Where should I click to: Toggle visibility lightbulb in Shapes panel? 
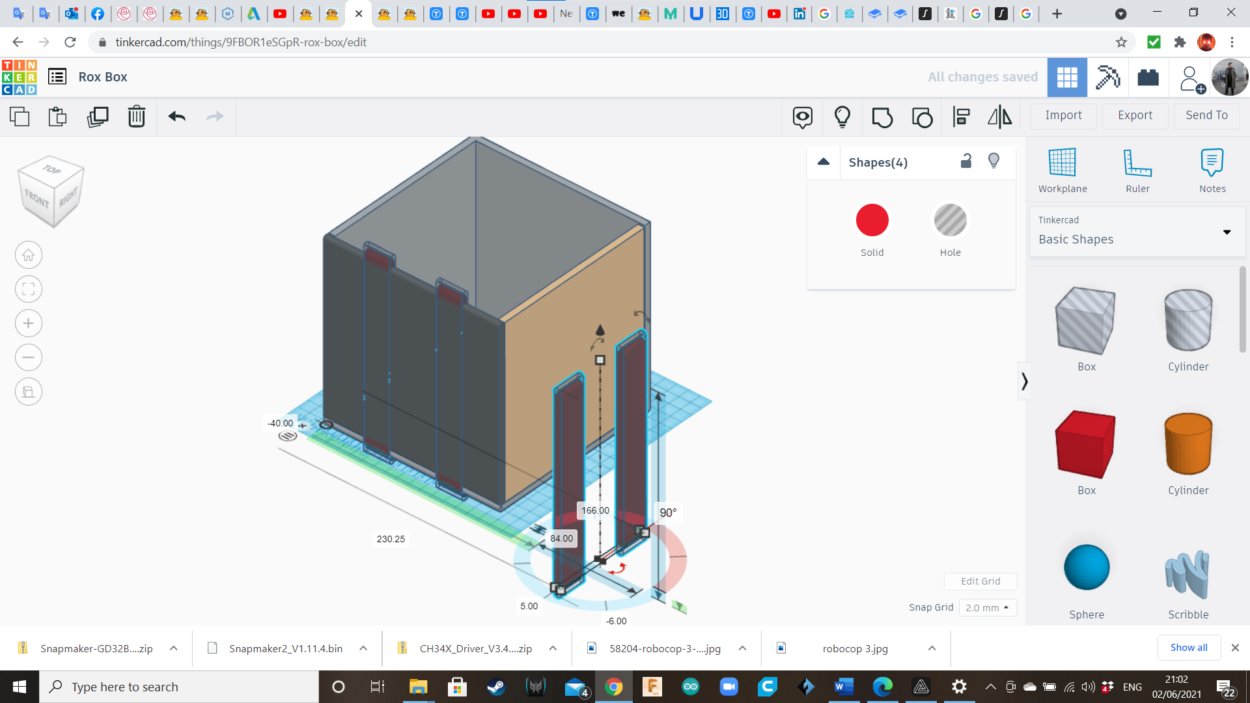pyautogui.click(x=993, y=161)
